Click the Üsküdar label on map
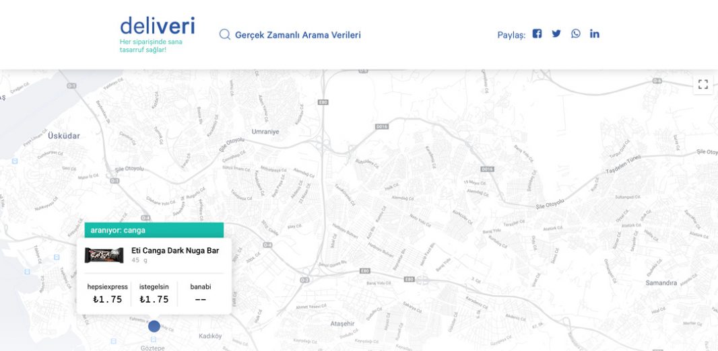 (64, 136)
